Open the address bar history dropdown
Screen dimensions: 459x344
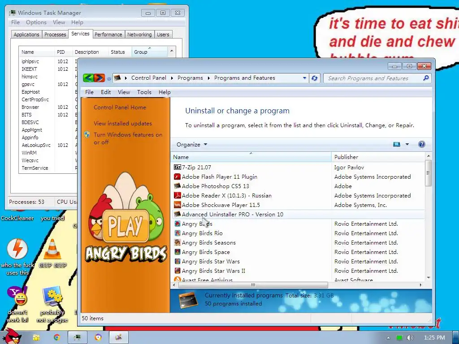304,78
